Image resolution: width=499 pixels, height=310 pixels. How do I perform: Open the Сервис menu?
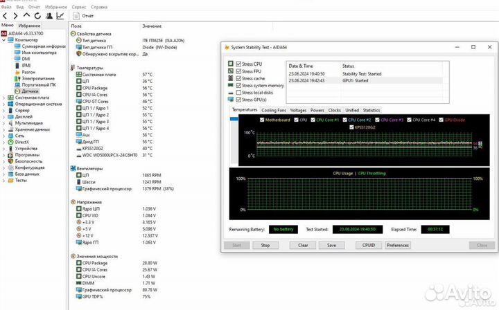[78, 7]
